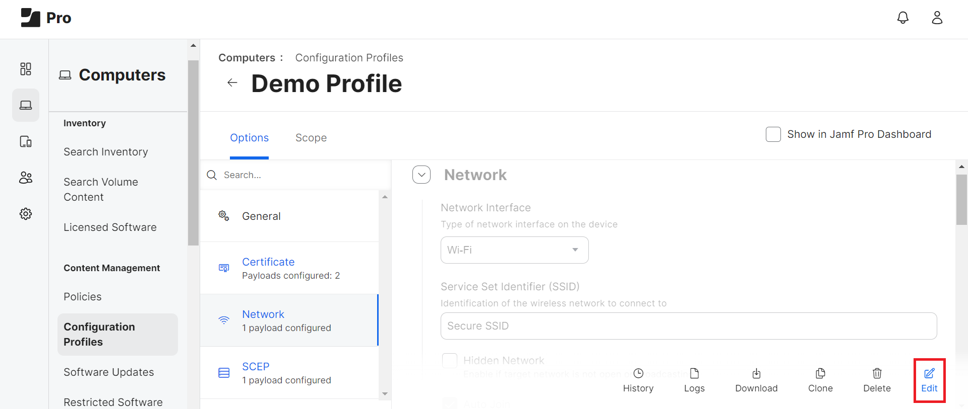Click the payload Search field
This screenshot has width=968, height=409.
(x=295, y=175)
